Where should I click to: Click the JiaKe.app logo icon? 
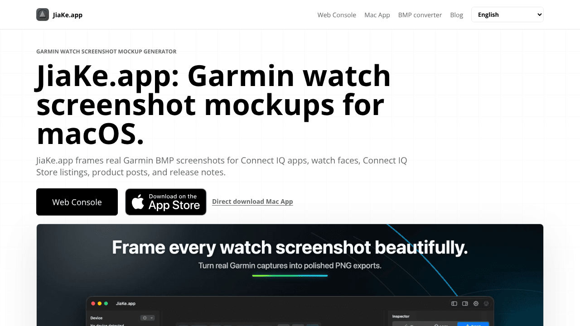click(x=43, y=14)
